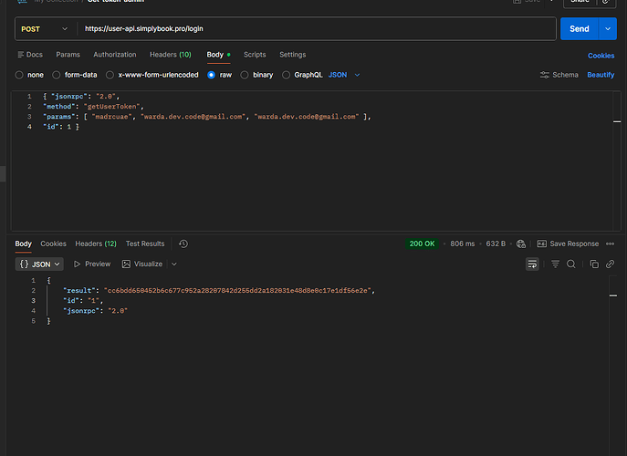
Task: Click the filter response icon
Action: (555, 264)
